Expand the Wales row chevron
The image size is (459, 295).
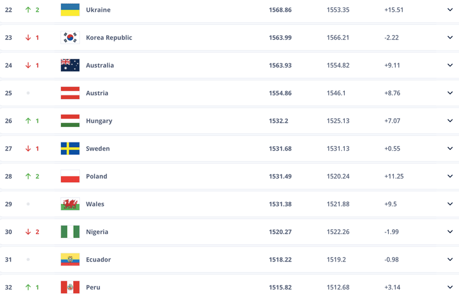(x=450, y=204)
